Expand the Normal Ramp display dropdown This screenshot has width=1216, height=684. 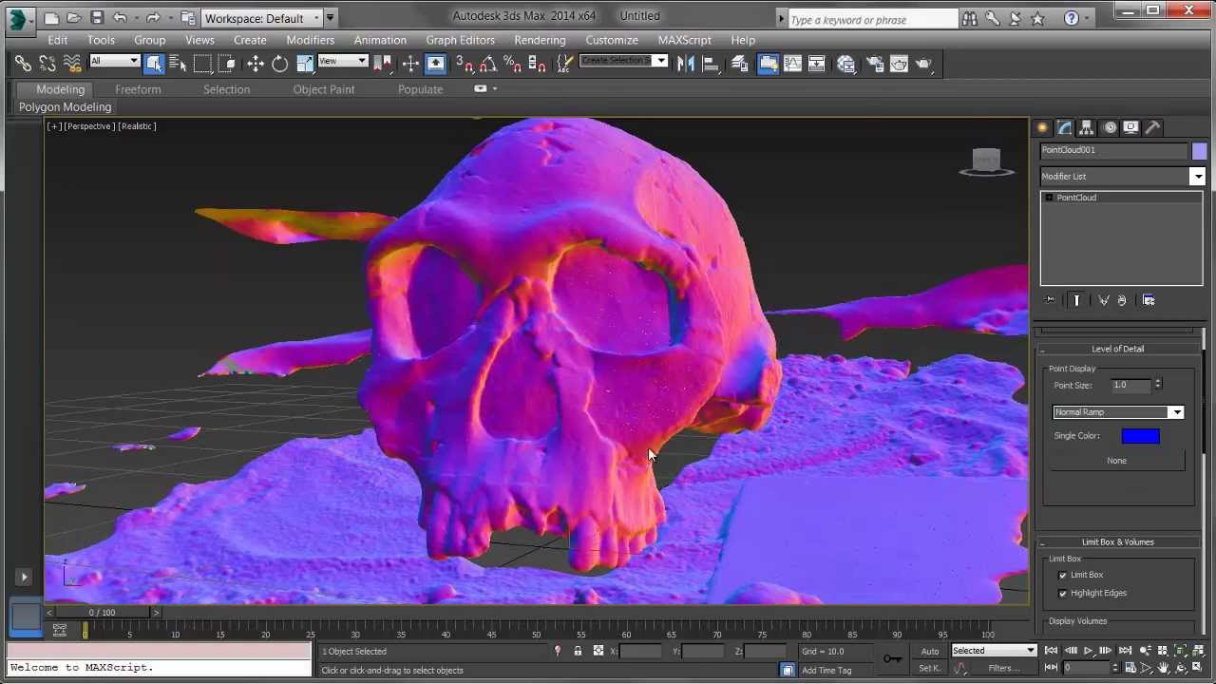1176,412
